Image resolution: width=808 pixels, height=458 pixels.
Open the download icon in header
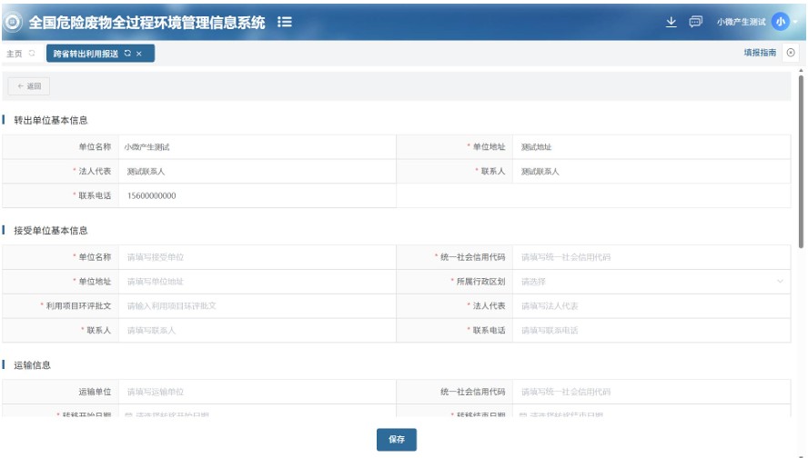671,22
